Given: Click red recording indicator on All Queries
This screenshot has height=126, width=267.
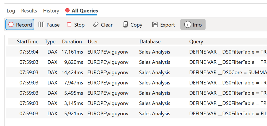Looking at the screenshot, I should [x=68, y=11].
